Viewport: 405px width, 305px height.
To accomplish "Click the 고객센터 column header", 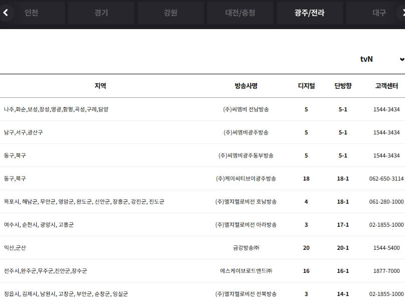I will click(386, 86).
